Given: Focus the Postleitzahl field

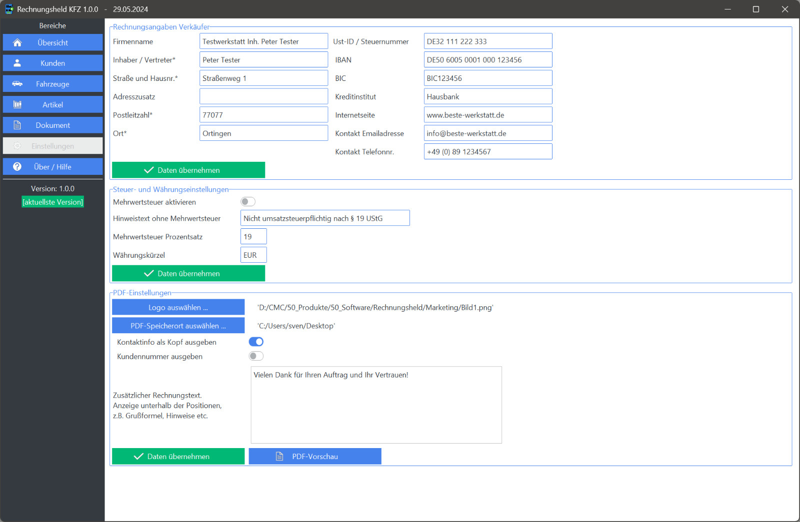Looking at the screenshot, I should tap(263, 115).
